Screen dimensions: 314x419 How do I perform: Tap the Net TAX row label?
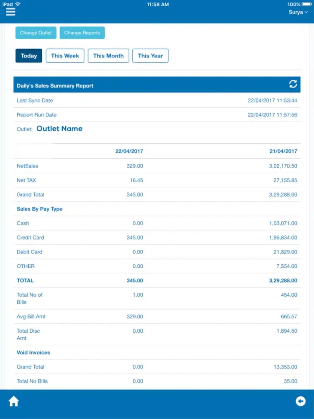[x=26, y=180]
